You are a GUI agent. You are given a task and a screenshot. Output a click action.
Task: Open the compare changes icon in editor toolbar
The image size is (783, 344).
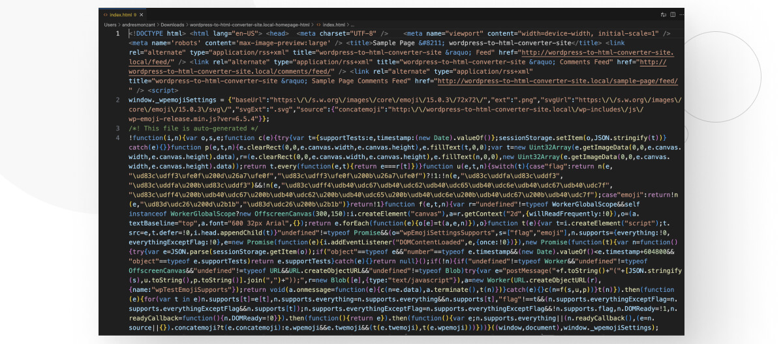click(x=664, y=14)
